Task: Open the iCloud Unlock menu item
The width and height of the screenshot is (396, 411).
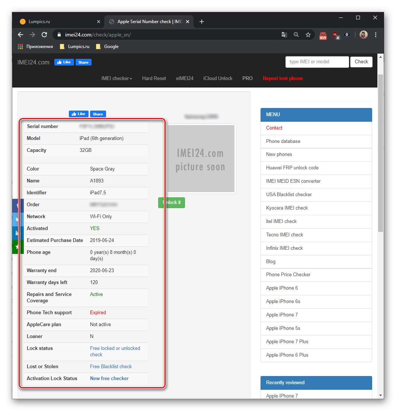Action: pyautogui.click(x=218, y=79)
